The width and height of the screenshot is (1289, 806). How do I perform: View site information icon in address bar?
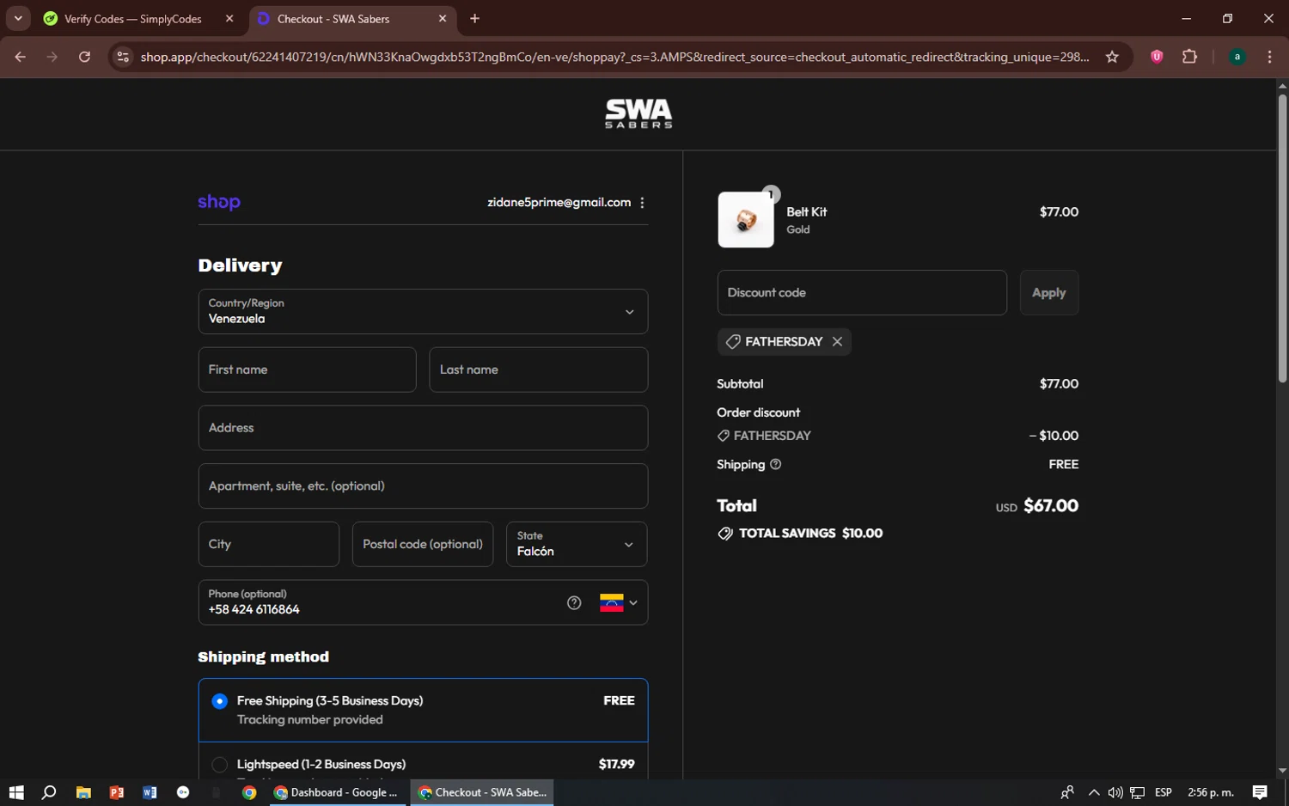pyautogui.click(x=123, y=57)
